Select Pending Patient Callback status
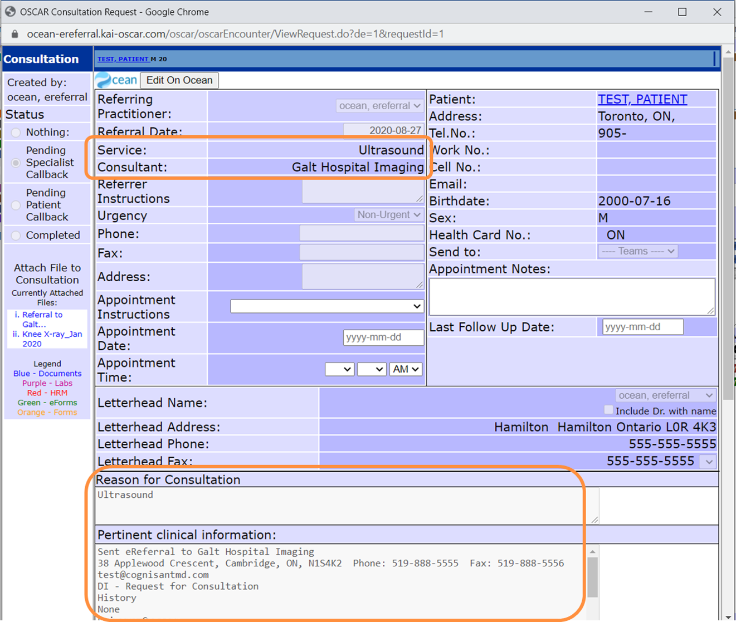This screenshot has width=736, height=622. (16, 205)
